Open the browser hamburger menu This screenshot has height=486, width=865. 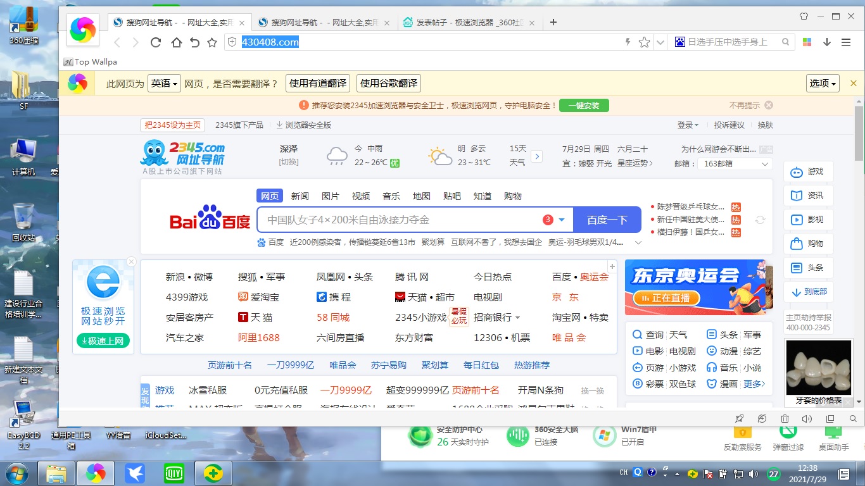846,42
